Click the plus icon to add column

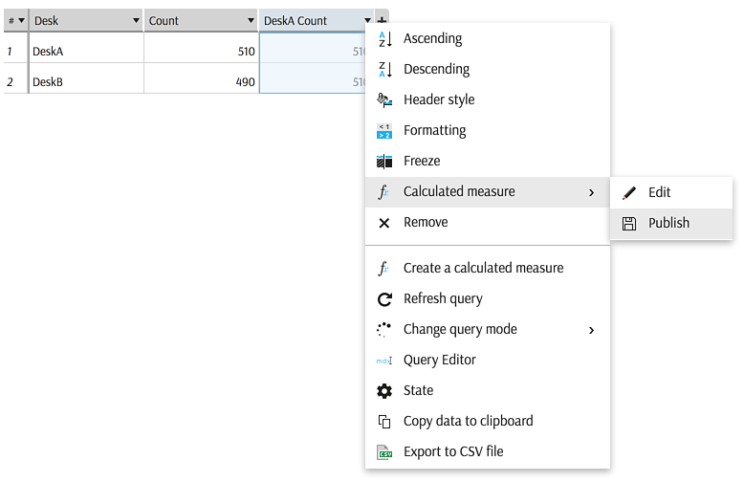(382, 20)
